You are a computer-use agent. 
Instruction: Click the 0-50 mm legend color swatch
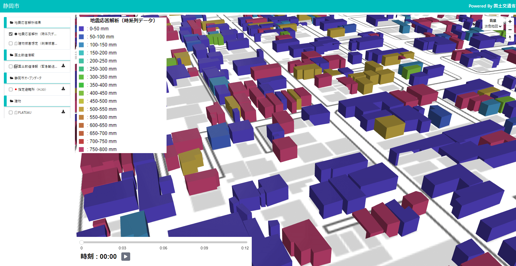pos(81,29)
